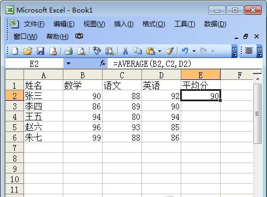This screenshot has height=197, width=267.
Task: Click the 英语 header cell
Action: tap(161, 85)
